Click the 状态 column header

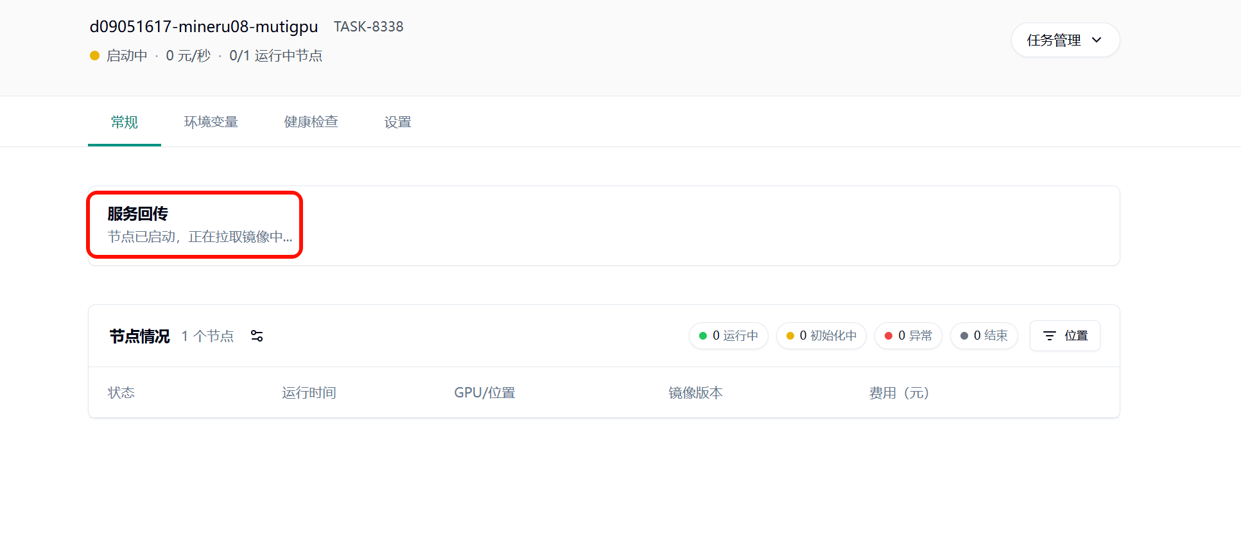pos(121,393)
